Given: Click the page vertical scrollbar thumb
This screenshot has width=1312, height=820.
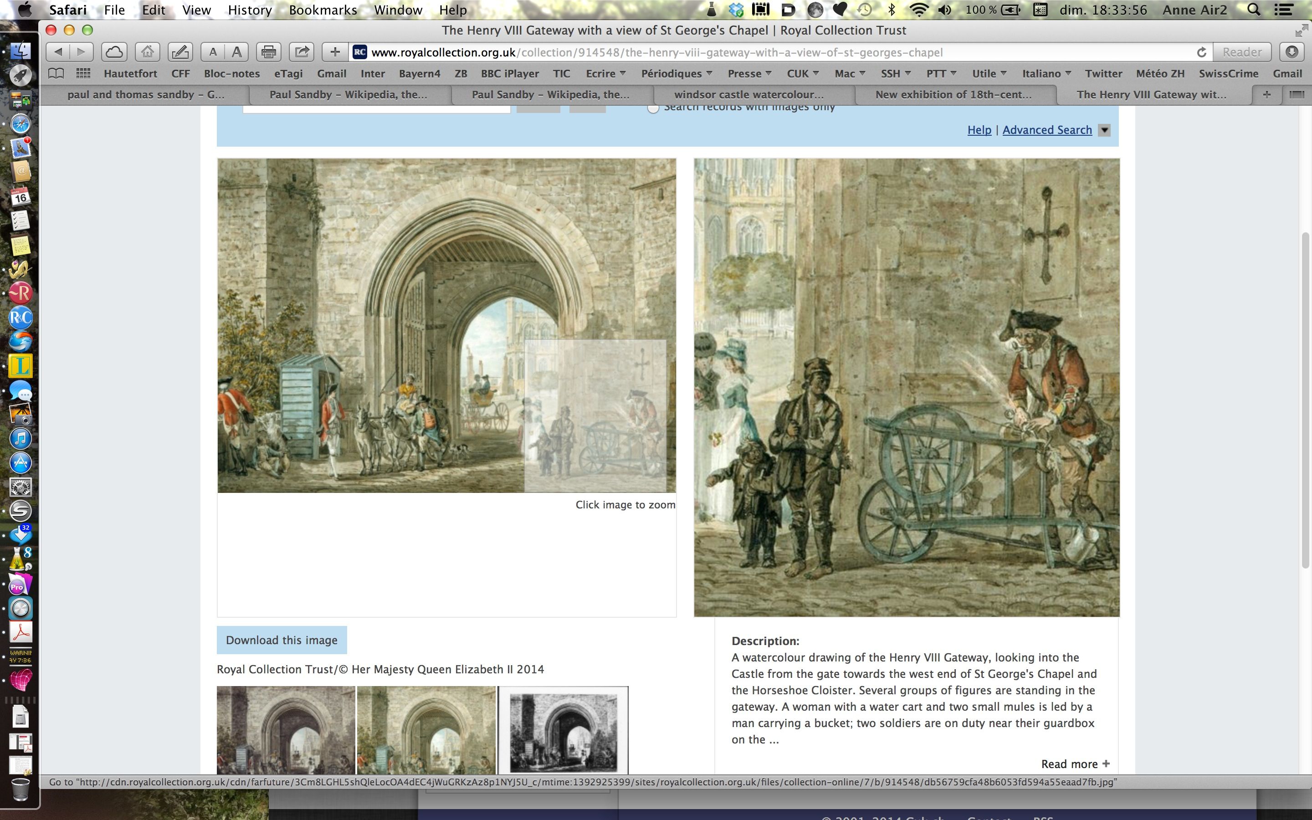Looking at the screenshot, I should 1306,400.
